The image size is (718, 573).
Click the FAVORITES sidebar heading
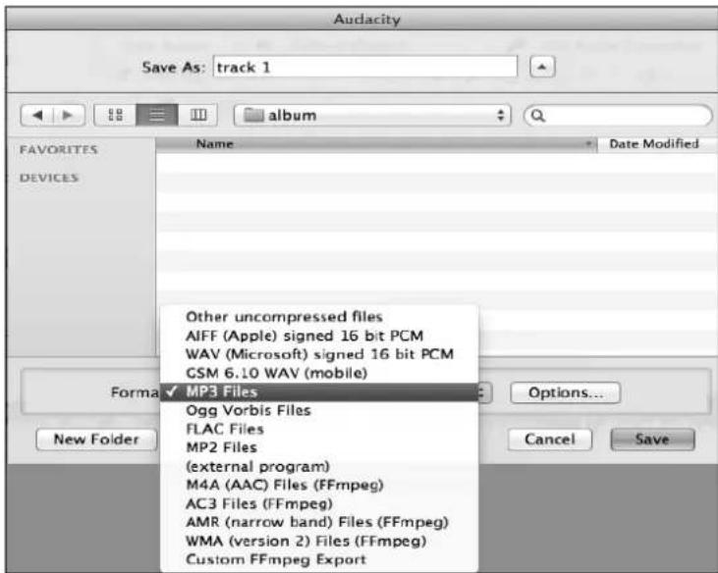point(59,150)
